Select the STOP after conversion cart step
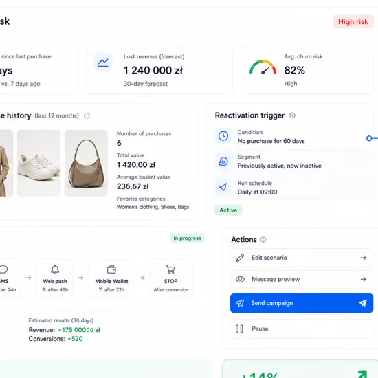Viewport: 378px width, 378px height. [x=171, y=278]
